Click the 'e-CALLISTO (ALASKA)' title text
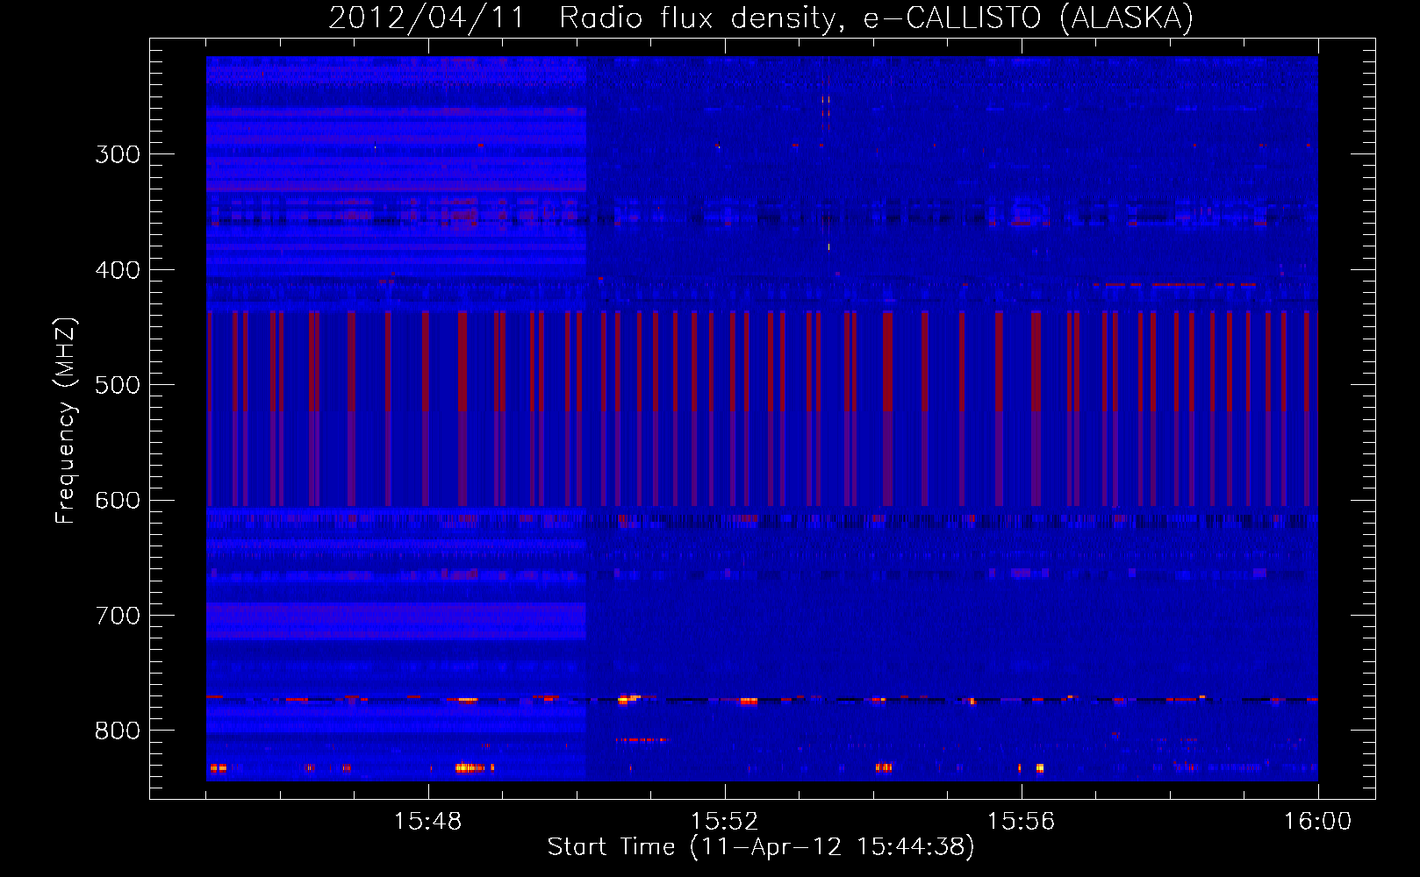The width and height of the screenshot is (1420, 877). click(1029, 18)
